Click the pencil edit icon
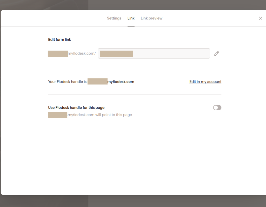Image resolution: width=266 pixels, height=207 pixels. (x=217, y=54)
